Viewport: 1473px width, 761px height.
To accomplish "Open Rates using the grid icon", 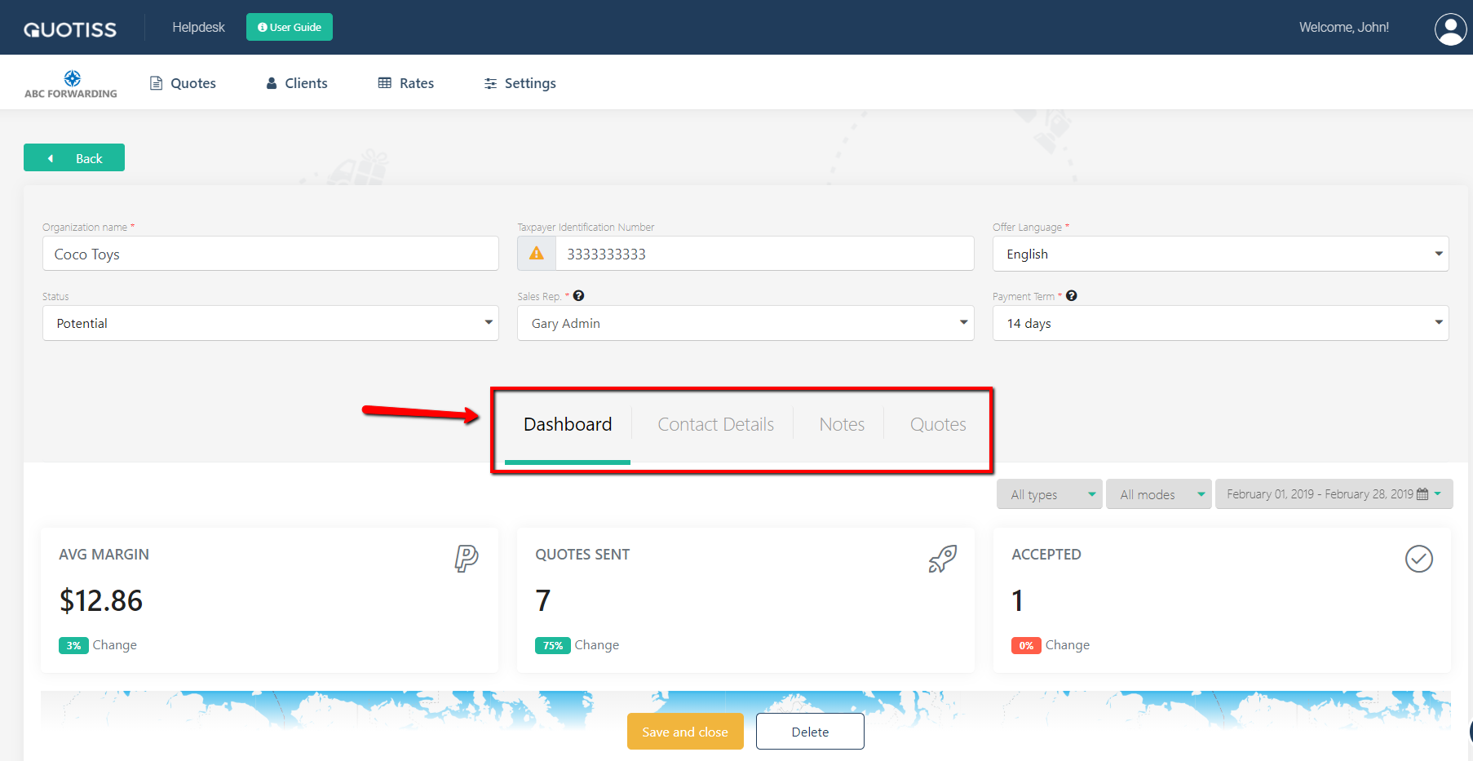I will [383, 82].
